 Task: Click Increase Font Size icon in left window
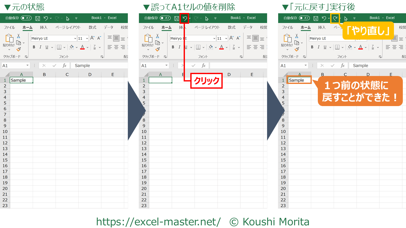[x=92, y=38]
